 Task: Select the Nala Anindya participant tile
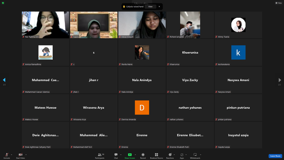click(142, 80)
